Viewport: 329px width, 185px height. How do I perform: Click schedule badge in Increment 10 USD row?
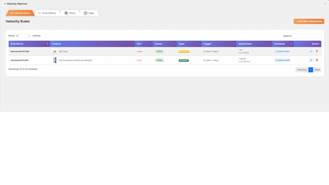pyautogui.click(x=283, y=60)
